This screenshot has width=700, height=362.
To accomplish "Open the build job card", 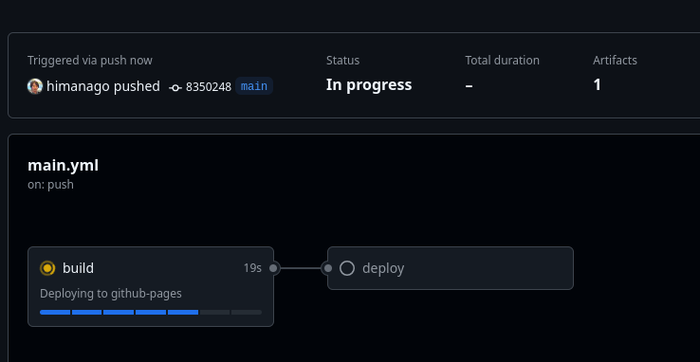I will pyautogui.click(x=151, y=286).
